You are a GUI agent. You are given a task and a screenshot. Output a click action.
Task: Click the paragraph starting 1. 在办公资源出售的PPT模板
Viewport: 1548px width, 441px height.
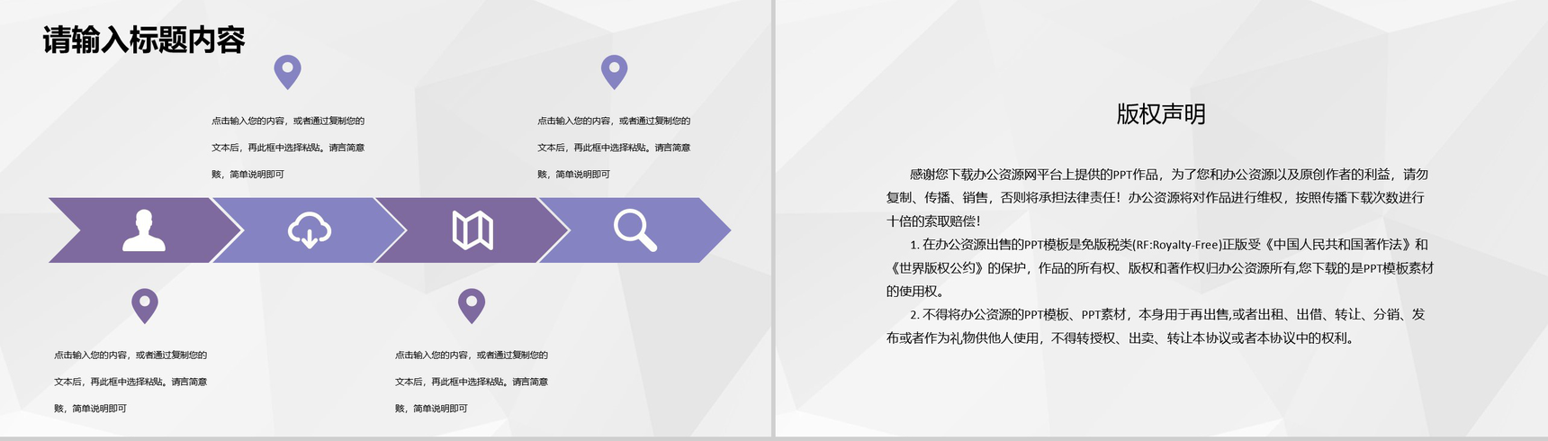(1160, 267)
